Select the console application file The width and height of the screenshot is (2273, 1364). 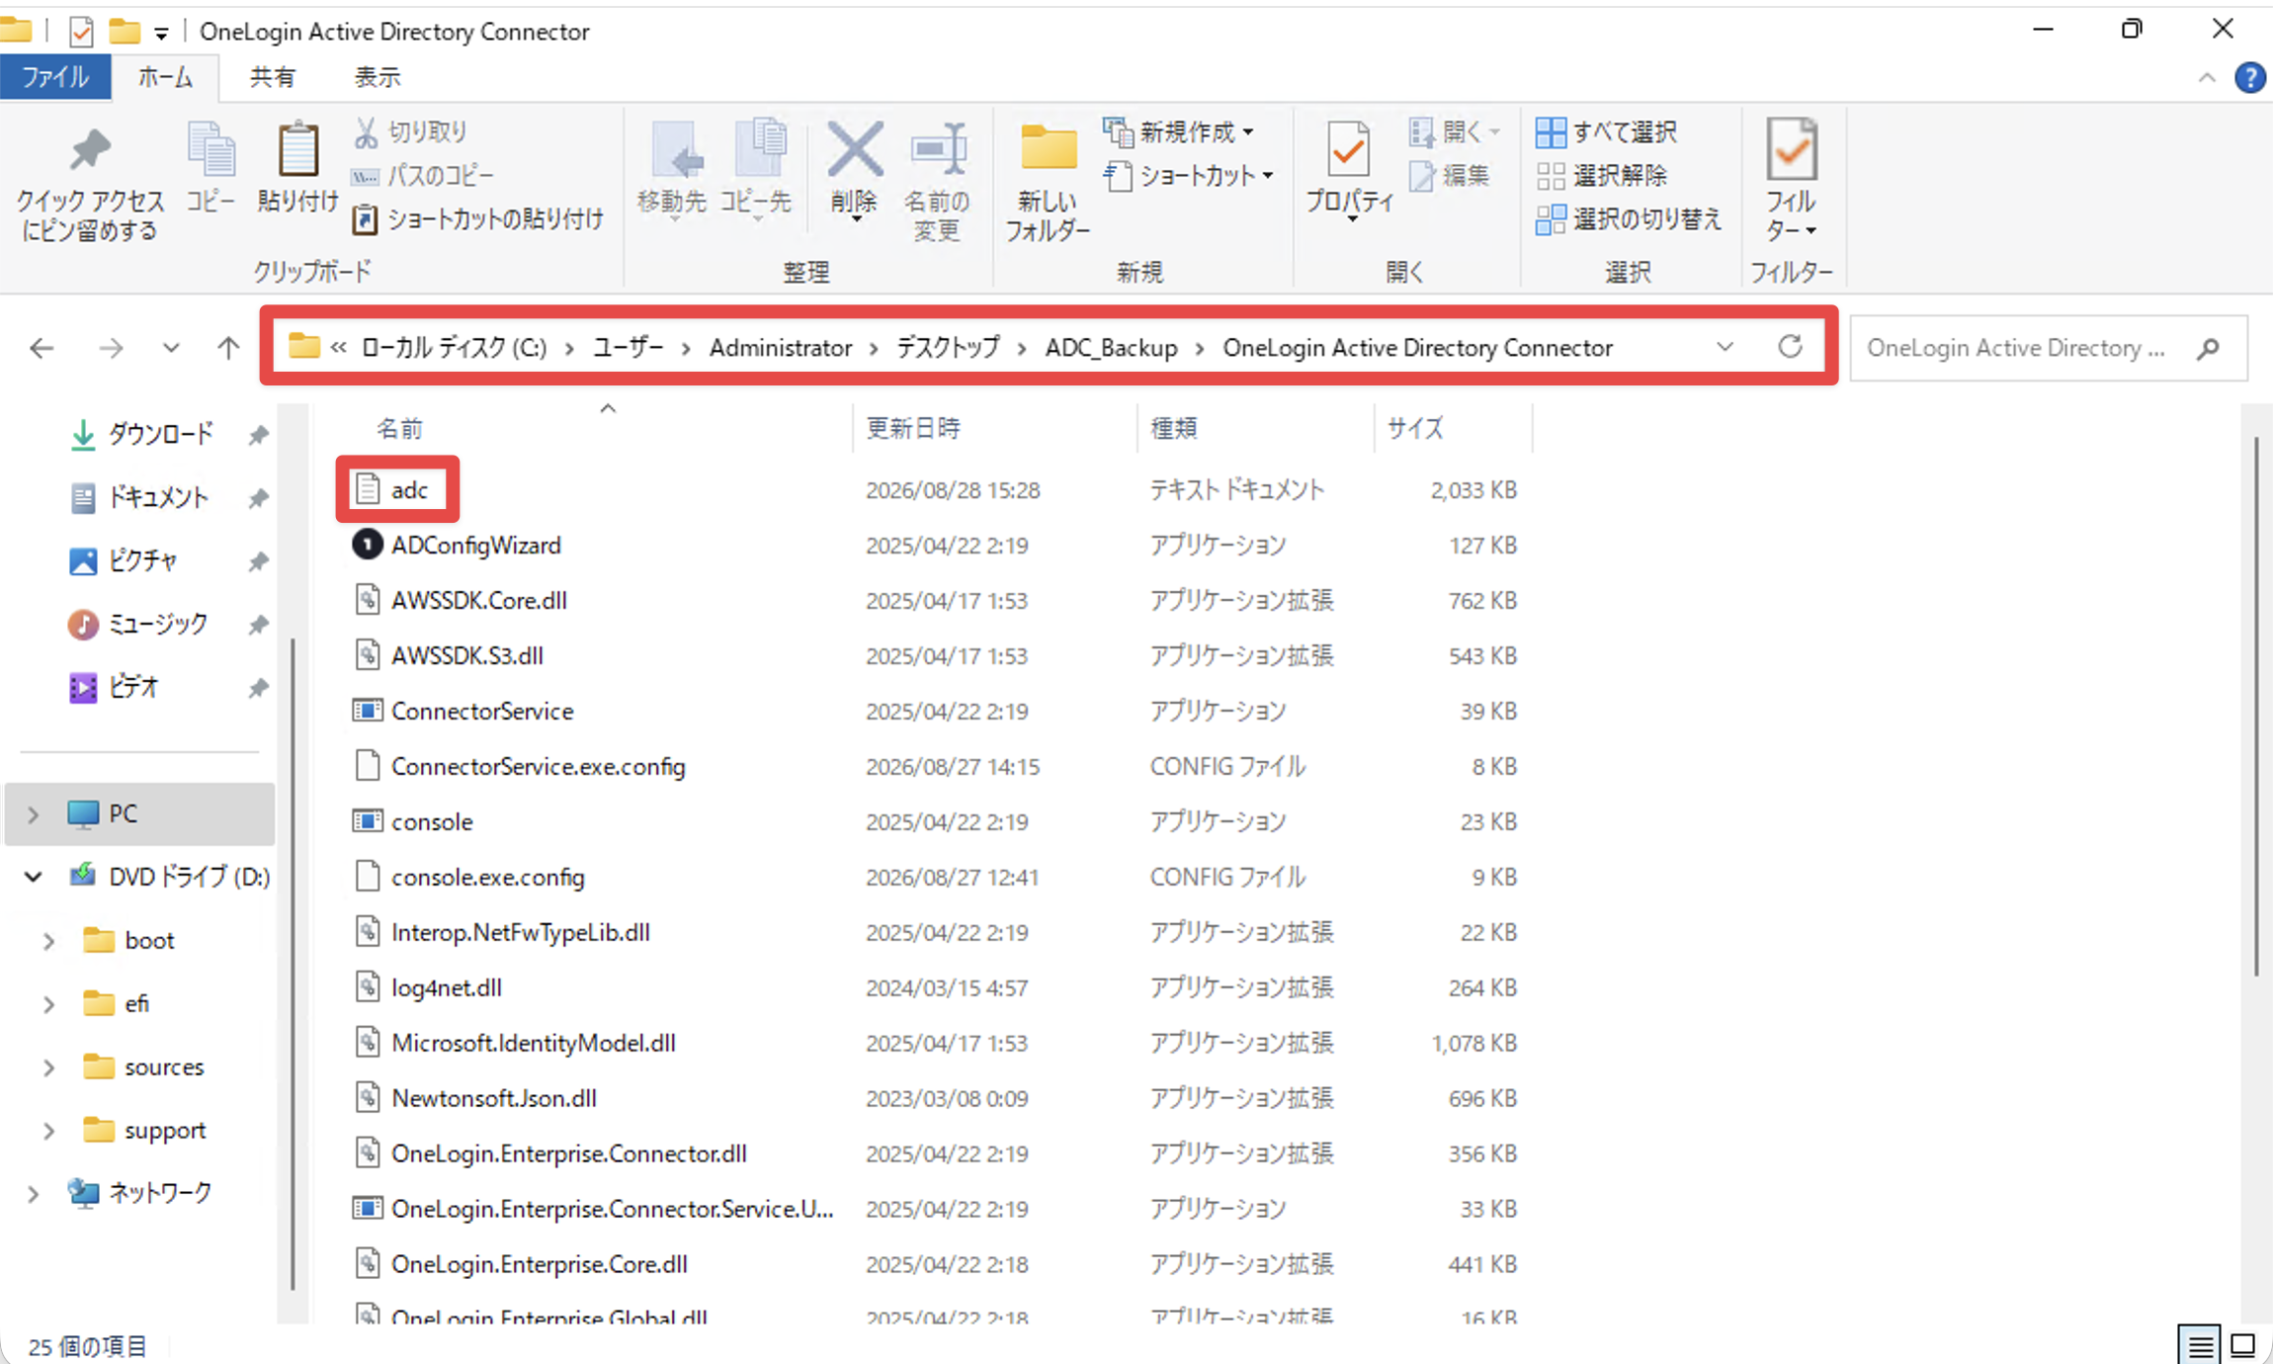pyautogui.click(x=432, y=822)
